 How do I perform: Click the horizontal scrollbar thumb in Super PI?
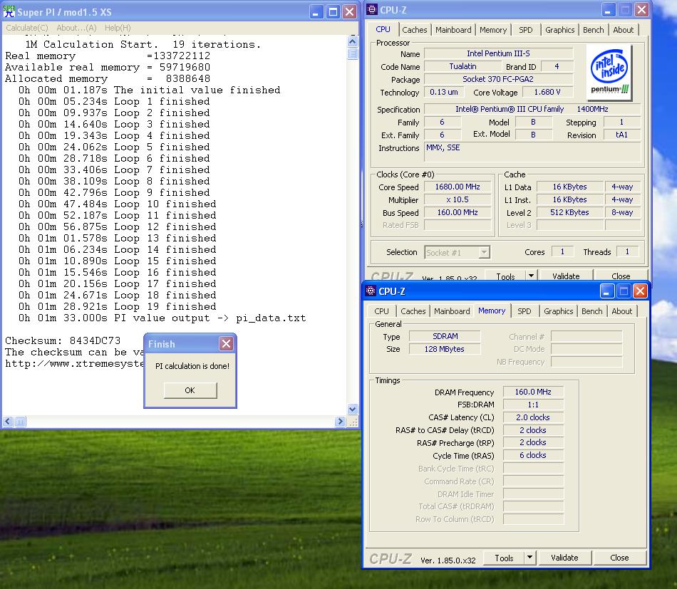20,422
